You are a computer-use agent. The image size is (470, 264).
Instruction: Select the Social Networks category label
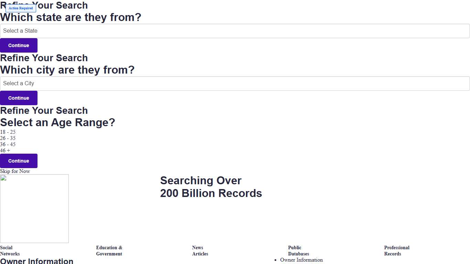coord(10,251)
